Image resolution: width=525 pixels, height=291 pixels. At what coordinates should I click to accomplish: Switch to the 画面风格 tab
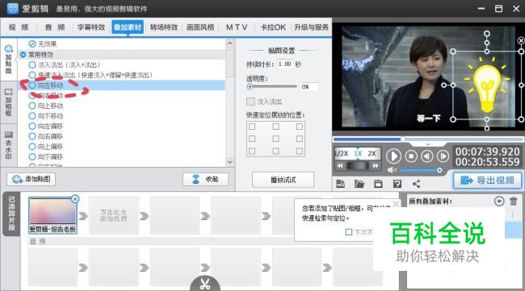coord(200,27)
